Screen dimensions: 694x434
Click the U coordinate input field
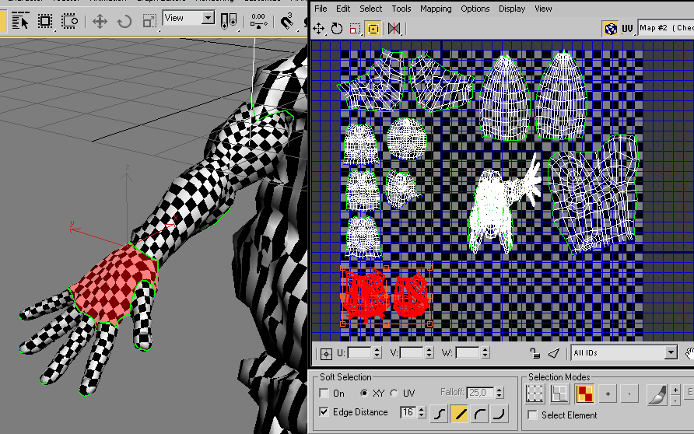359,352
